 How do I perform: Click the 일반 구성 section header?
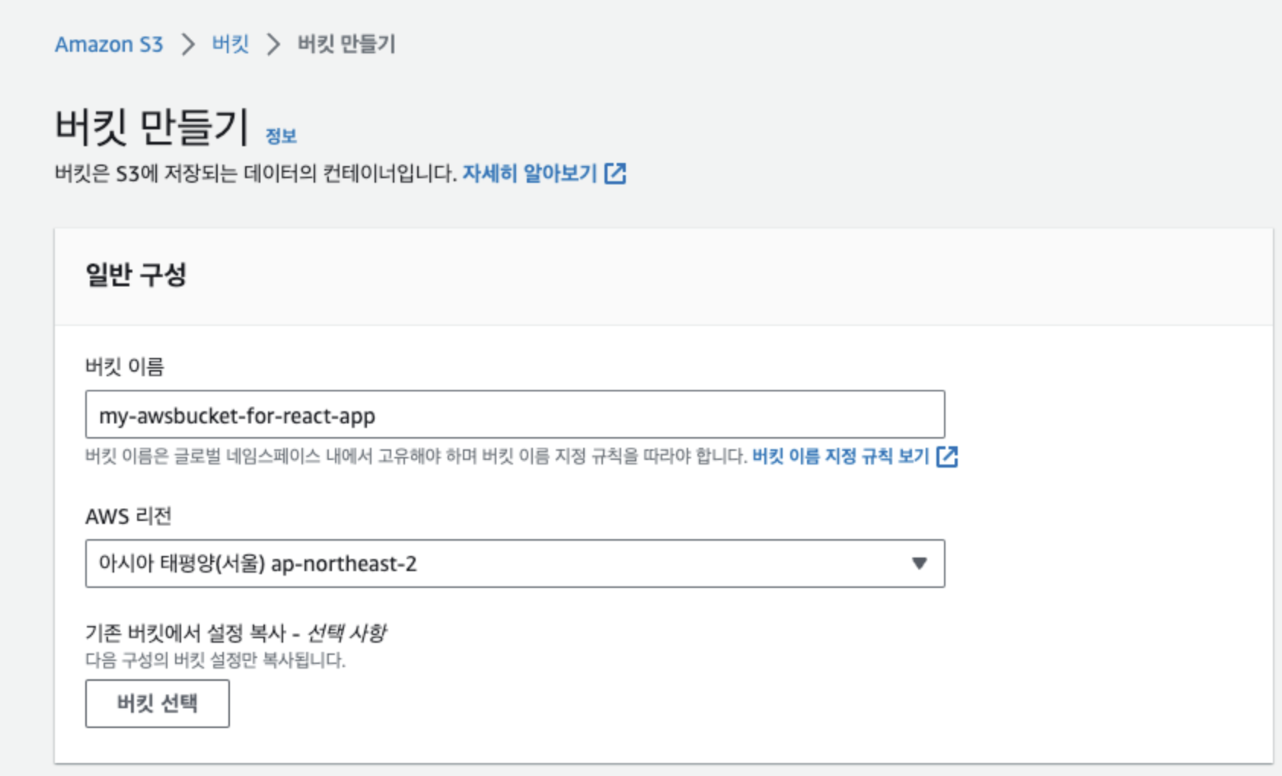[x=136, y=274]
